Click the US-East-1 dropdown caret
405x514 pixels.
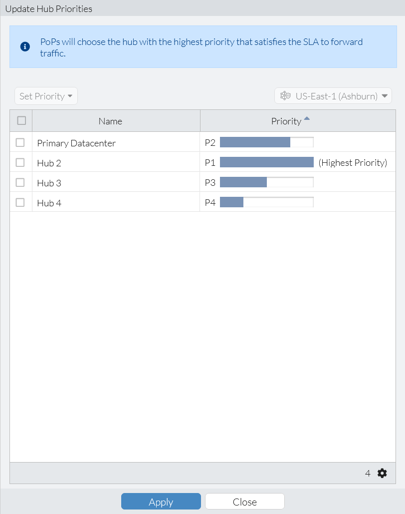pos(385,95)
